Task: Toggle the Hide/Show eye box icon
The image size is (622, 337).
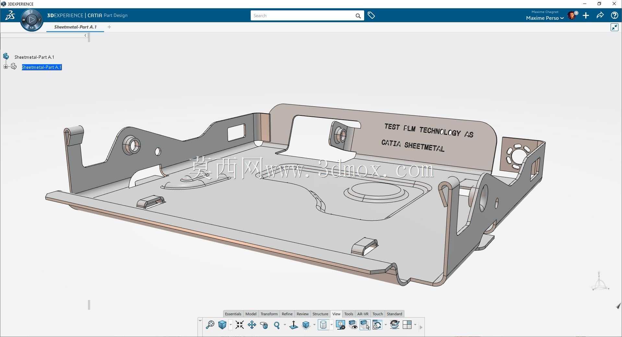Action: (x=353, y=325)
